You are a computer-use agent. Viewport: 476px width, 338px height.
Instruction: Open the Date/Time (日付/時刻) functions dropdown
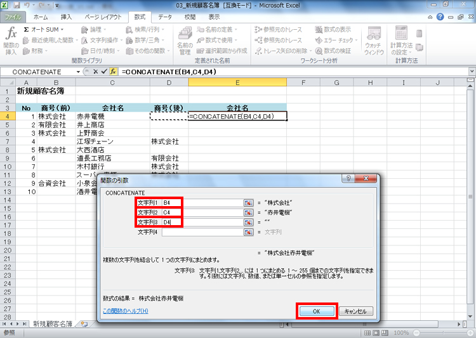pyautogui.click(x=100, y=51)
